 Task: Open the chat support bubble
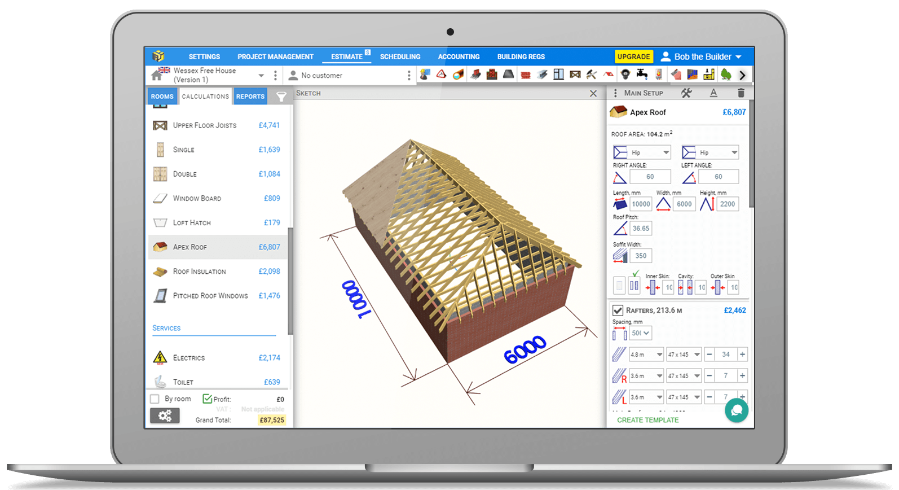736,410
